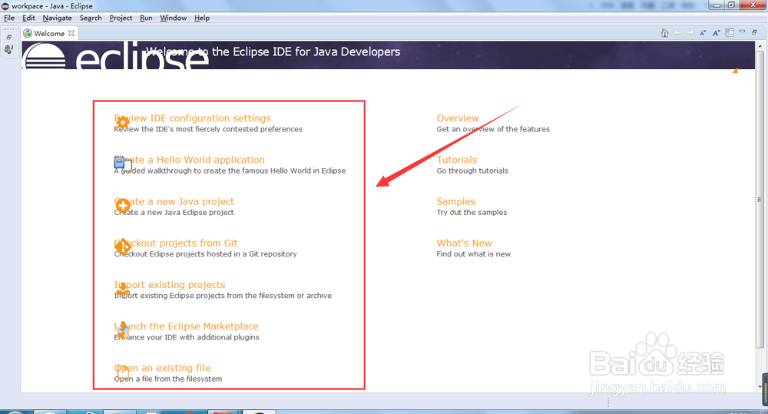Select the Welcome tab
Image resolution: width=768 pixels, height=414 pixels.
[49, 33]
